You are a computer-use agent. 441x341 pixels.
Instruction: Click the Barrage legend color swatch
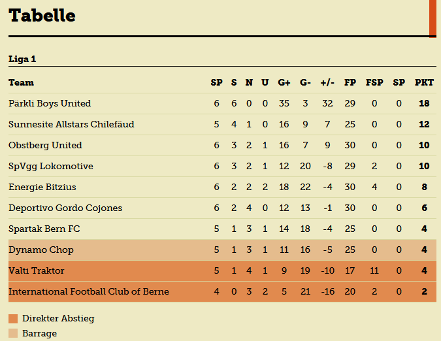click(x=13, y=333)
